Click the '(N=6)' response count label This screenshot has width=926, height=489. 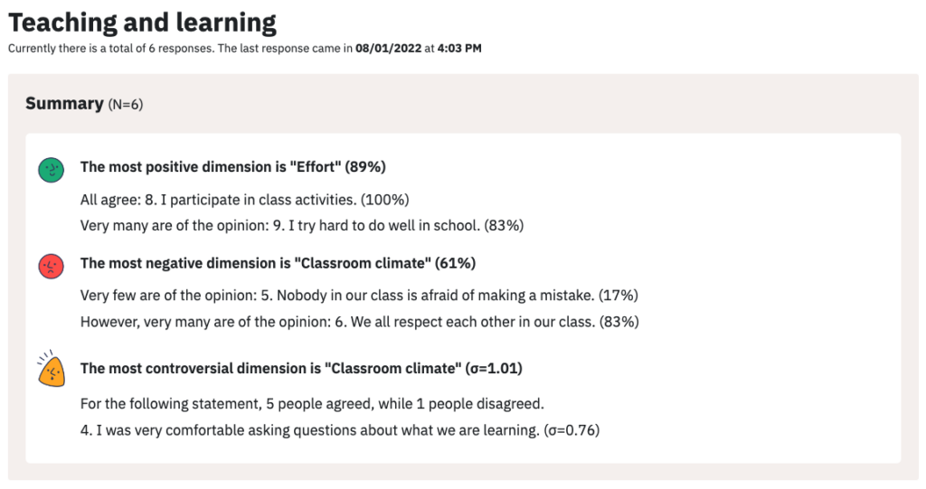click(125, 105)
